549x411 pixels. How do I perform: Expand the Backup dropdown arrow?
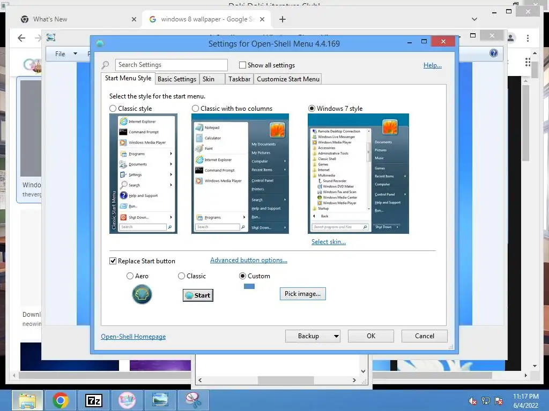(336, 336)
